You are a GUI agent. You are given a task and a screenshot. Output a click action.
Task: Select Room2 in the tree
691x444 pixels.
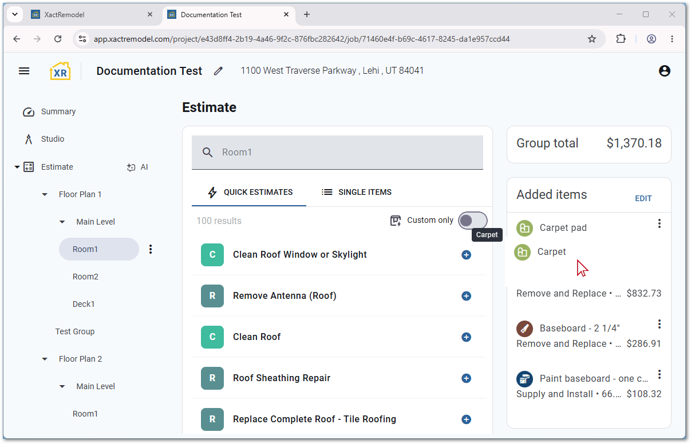[x=85, y=277]
